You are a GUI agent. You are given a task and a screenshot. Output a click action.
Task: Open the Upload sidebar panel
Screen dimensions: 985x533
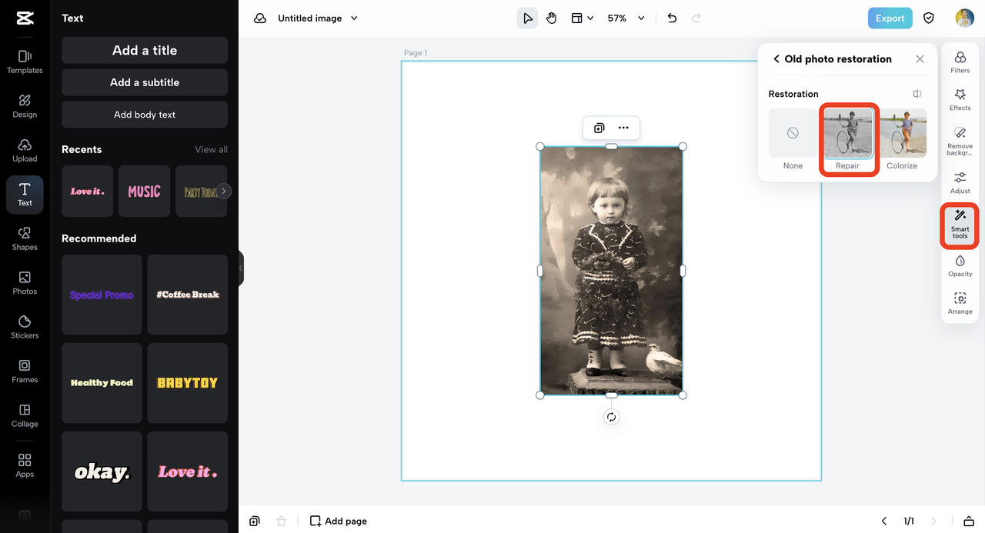(x=25, y=150)
